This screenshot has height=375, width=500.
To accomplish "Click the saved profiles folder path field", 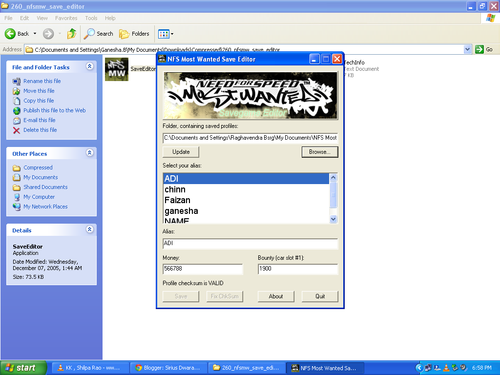I will pos(250,138).
